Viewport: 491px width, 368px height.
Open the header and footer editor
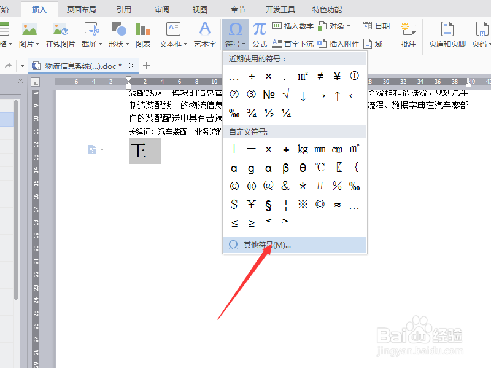(x=446, y=35)
